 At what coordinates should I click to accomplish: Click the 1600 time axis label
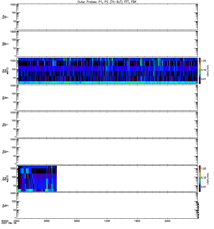click(x=137, y=221)
